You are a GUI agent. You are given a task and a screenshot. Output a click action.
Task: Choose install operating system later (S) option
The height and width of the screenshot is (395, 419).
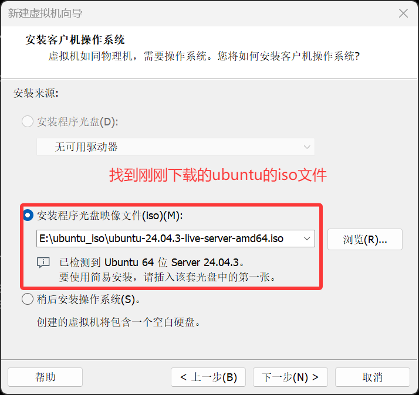click(x=28, y=299)
